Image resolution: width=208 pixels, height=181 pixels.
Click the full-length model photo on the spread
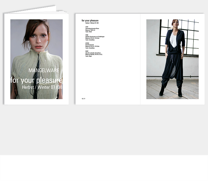point(173,59)
